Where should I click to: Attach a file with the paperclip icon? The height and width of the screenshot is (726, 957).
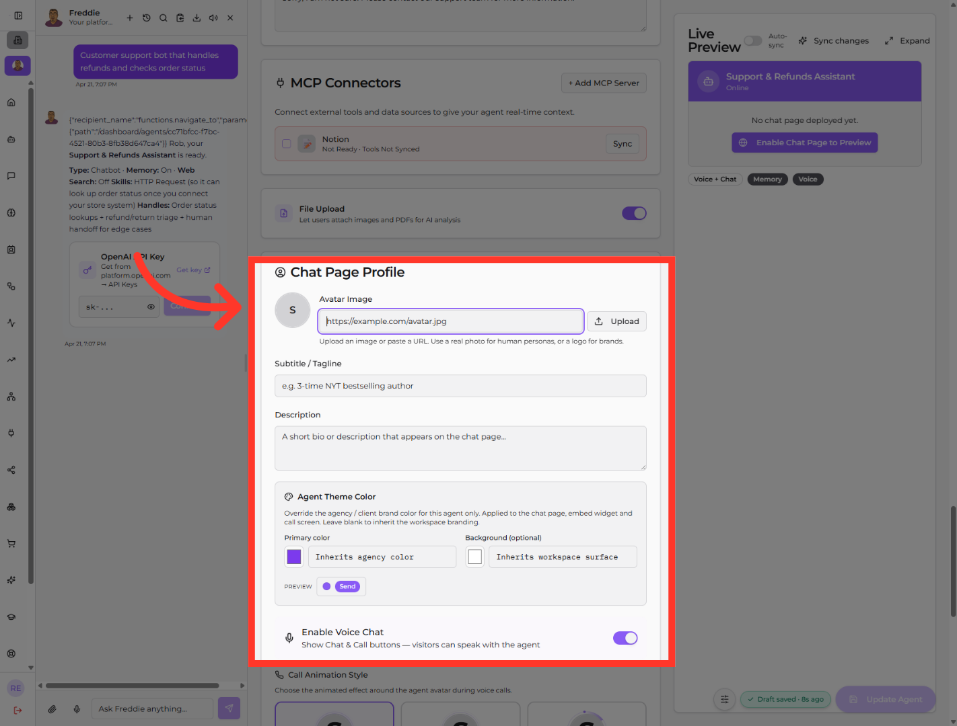point(52,709)
